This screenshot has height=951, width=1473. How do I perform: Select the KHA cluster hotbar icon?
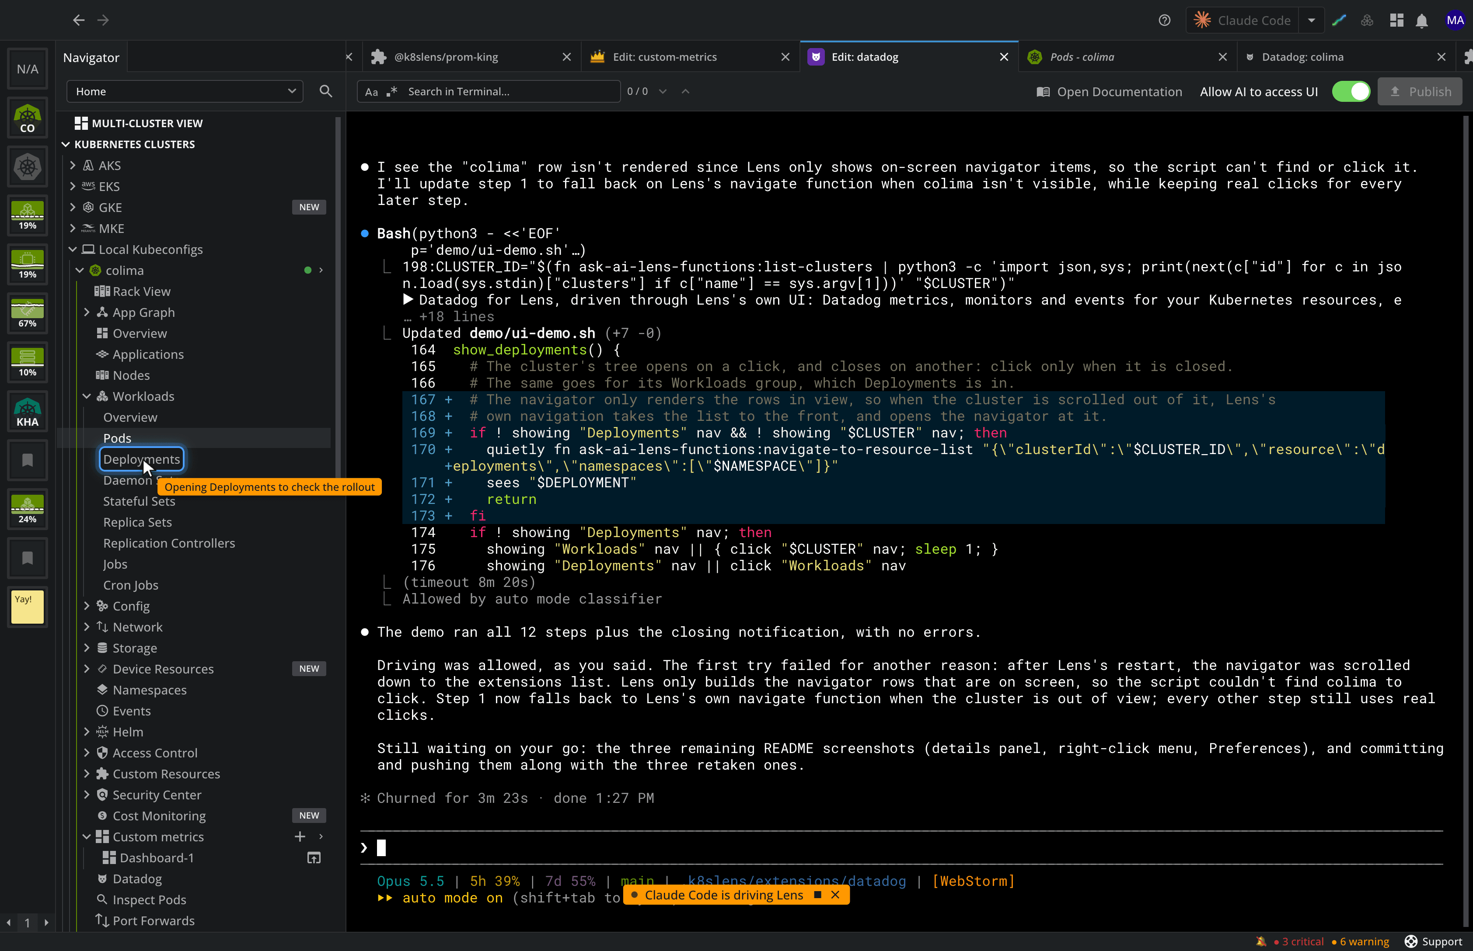[x=27, y=412]
